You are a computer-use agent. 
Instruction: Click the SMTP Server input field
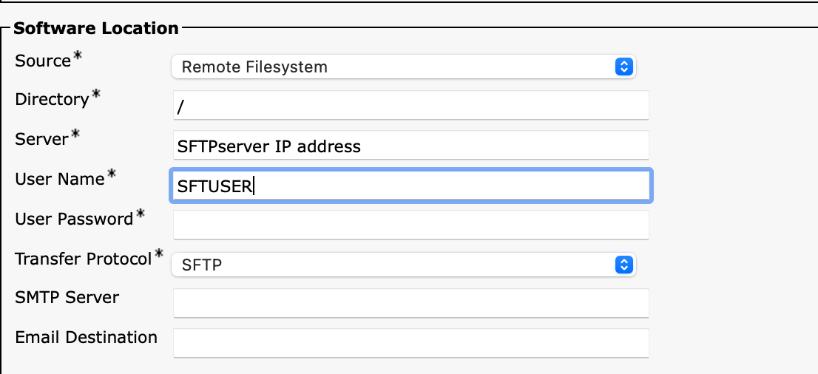[410, 303]
